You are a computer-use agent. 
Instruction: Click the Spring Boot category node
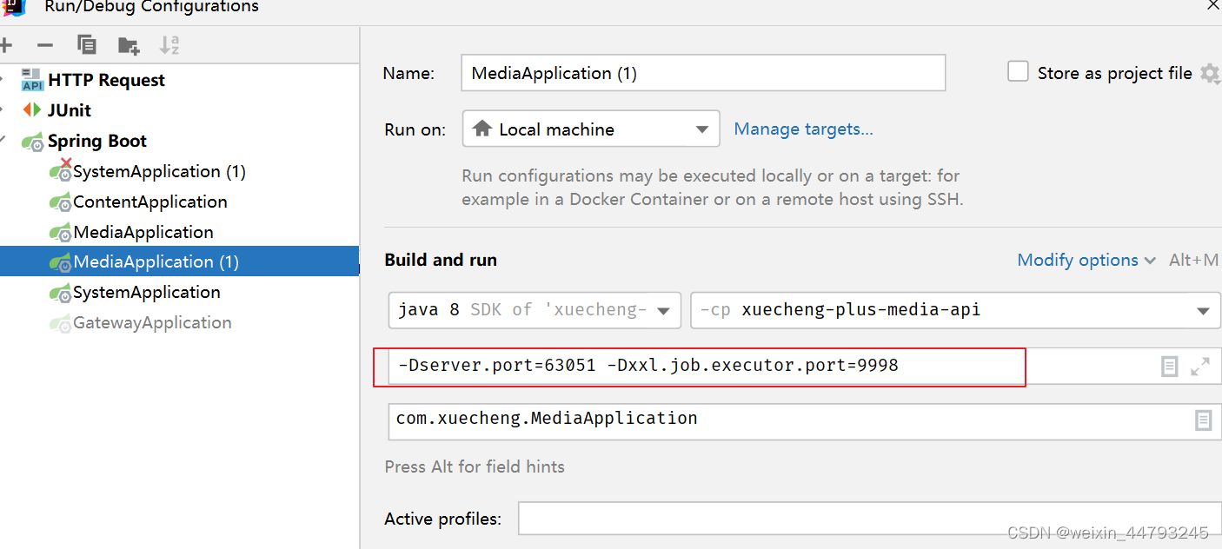click(97, 141)
